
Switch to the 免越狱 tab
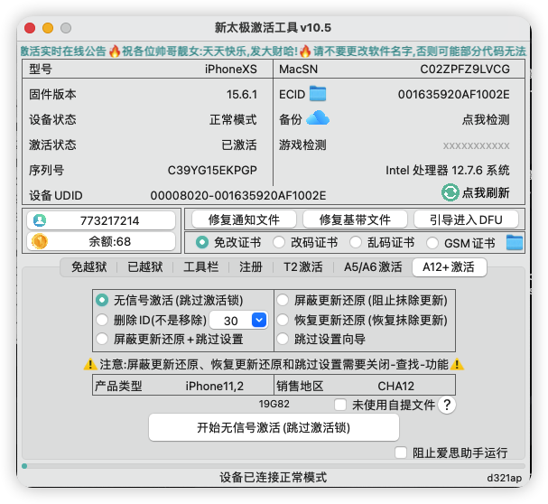88,266
